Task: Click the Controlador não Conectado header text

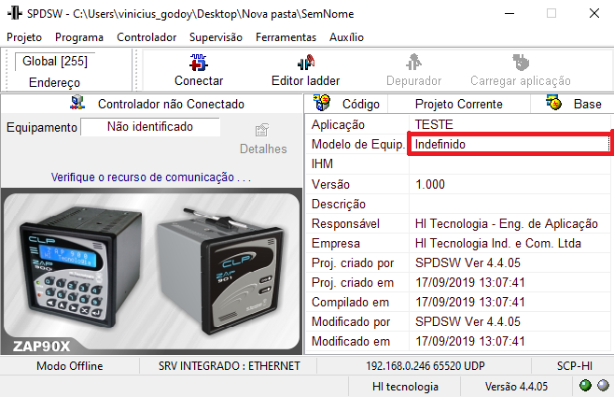Action: [171, 104]
